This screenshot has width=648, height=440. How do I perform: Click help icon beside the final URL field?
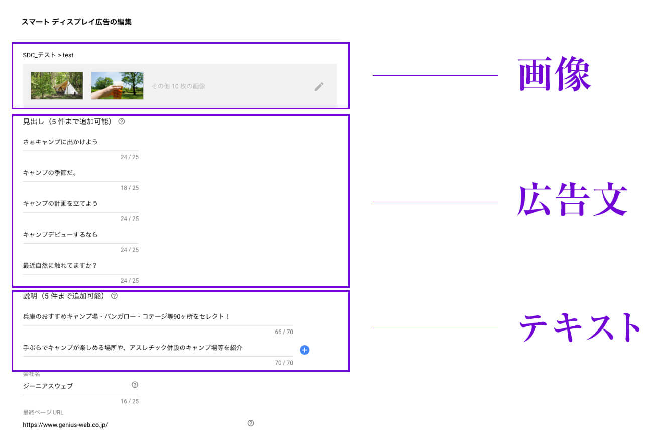coord(251,423)
